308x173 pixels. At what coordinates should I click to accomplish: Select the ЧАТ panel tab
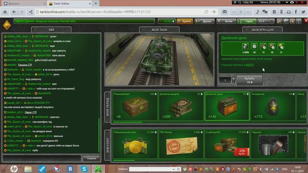tap(51, 30)
